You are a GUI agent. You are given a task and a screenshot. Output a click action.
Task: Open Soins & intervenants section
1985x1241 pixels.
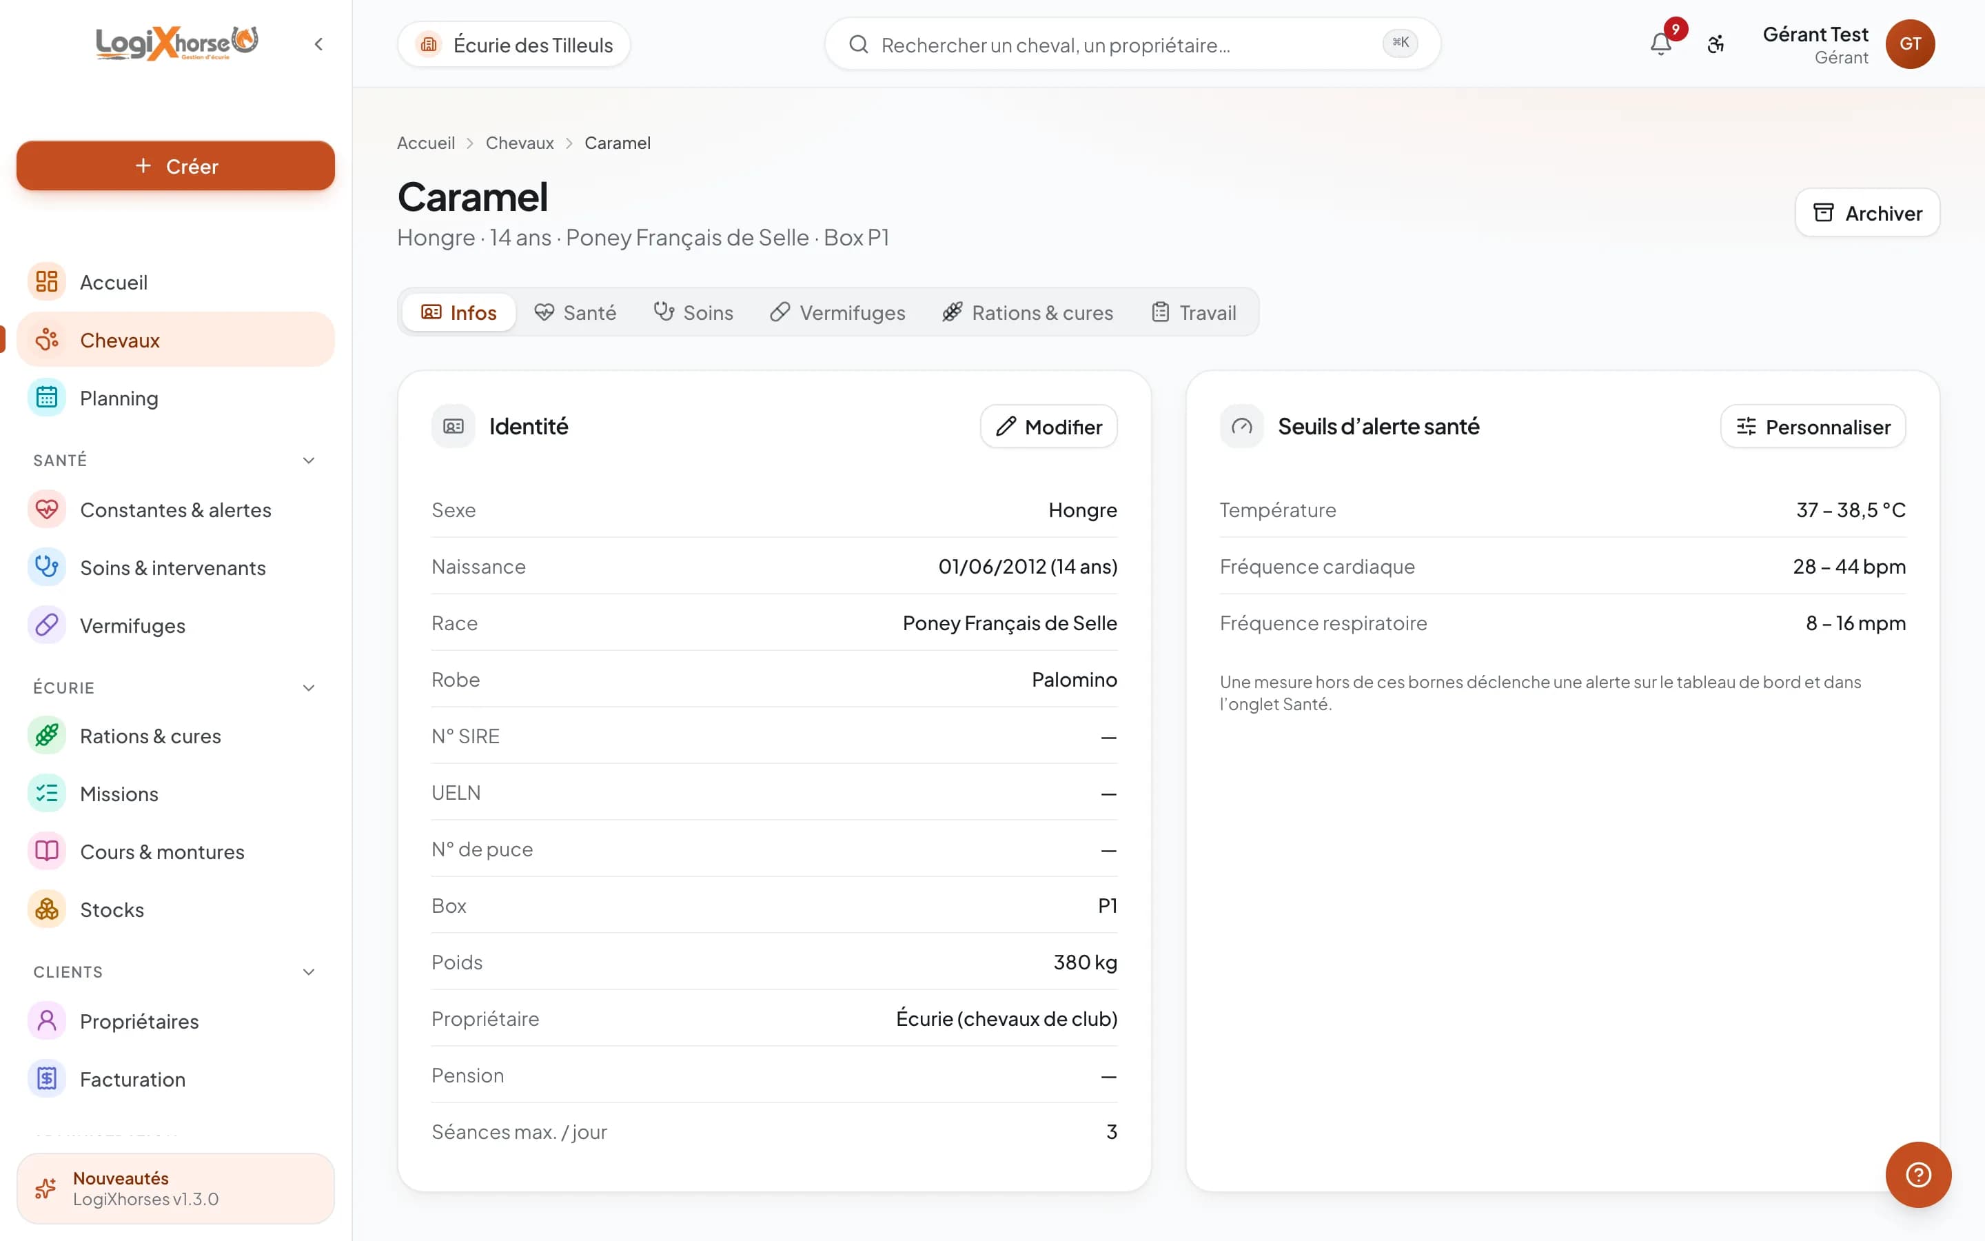coord(176,568)
